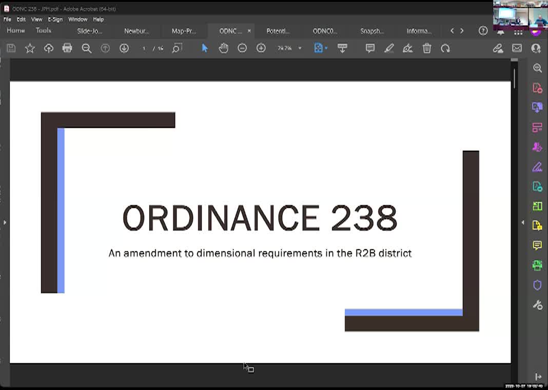Open the View menu
The height and width of the screenshot is (390, 548).
click(37, 19)
